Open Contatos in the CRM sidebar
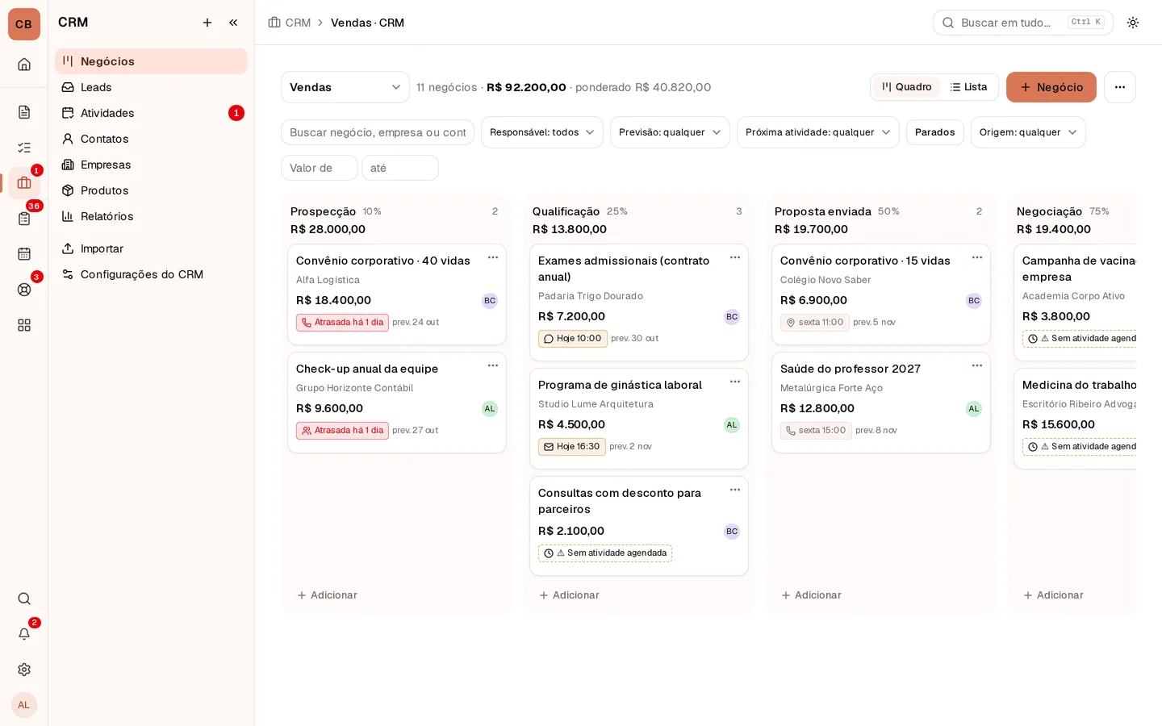Image resolution: width=1162 pixels, height=726 pixels. point(151,139)
